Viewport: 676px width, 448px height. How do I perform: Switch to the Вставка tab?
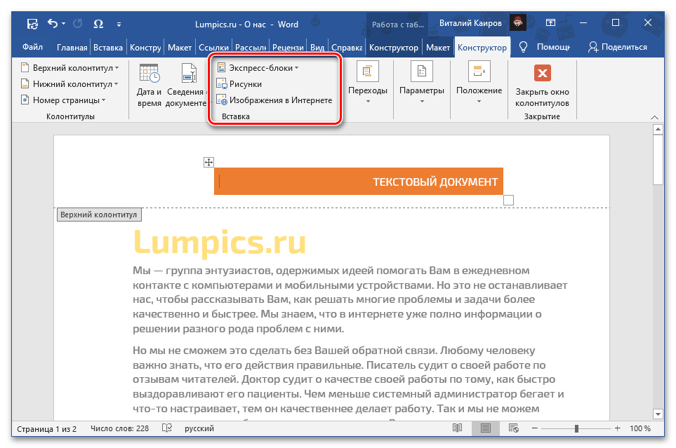coord(108,48)
